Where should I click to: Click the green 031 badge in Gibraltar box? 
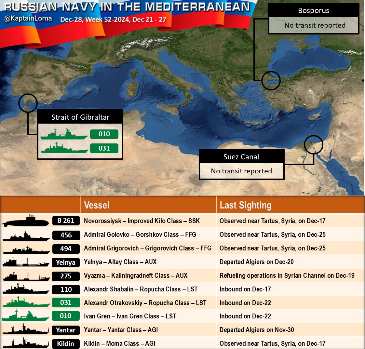105,148
